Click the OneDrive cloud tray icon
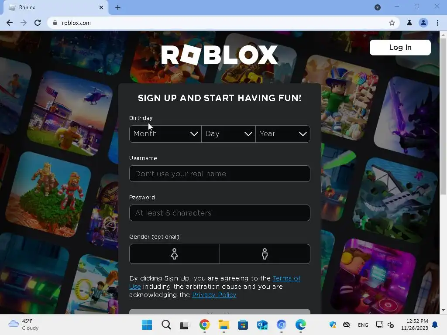 [347, 325]
